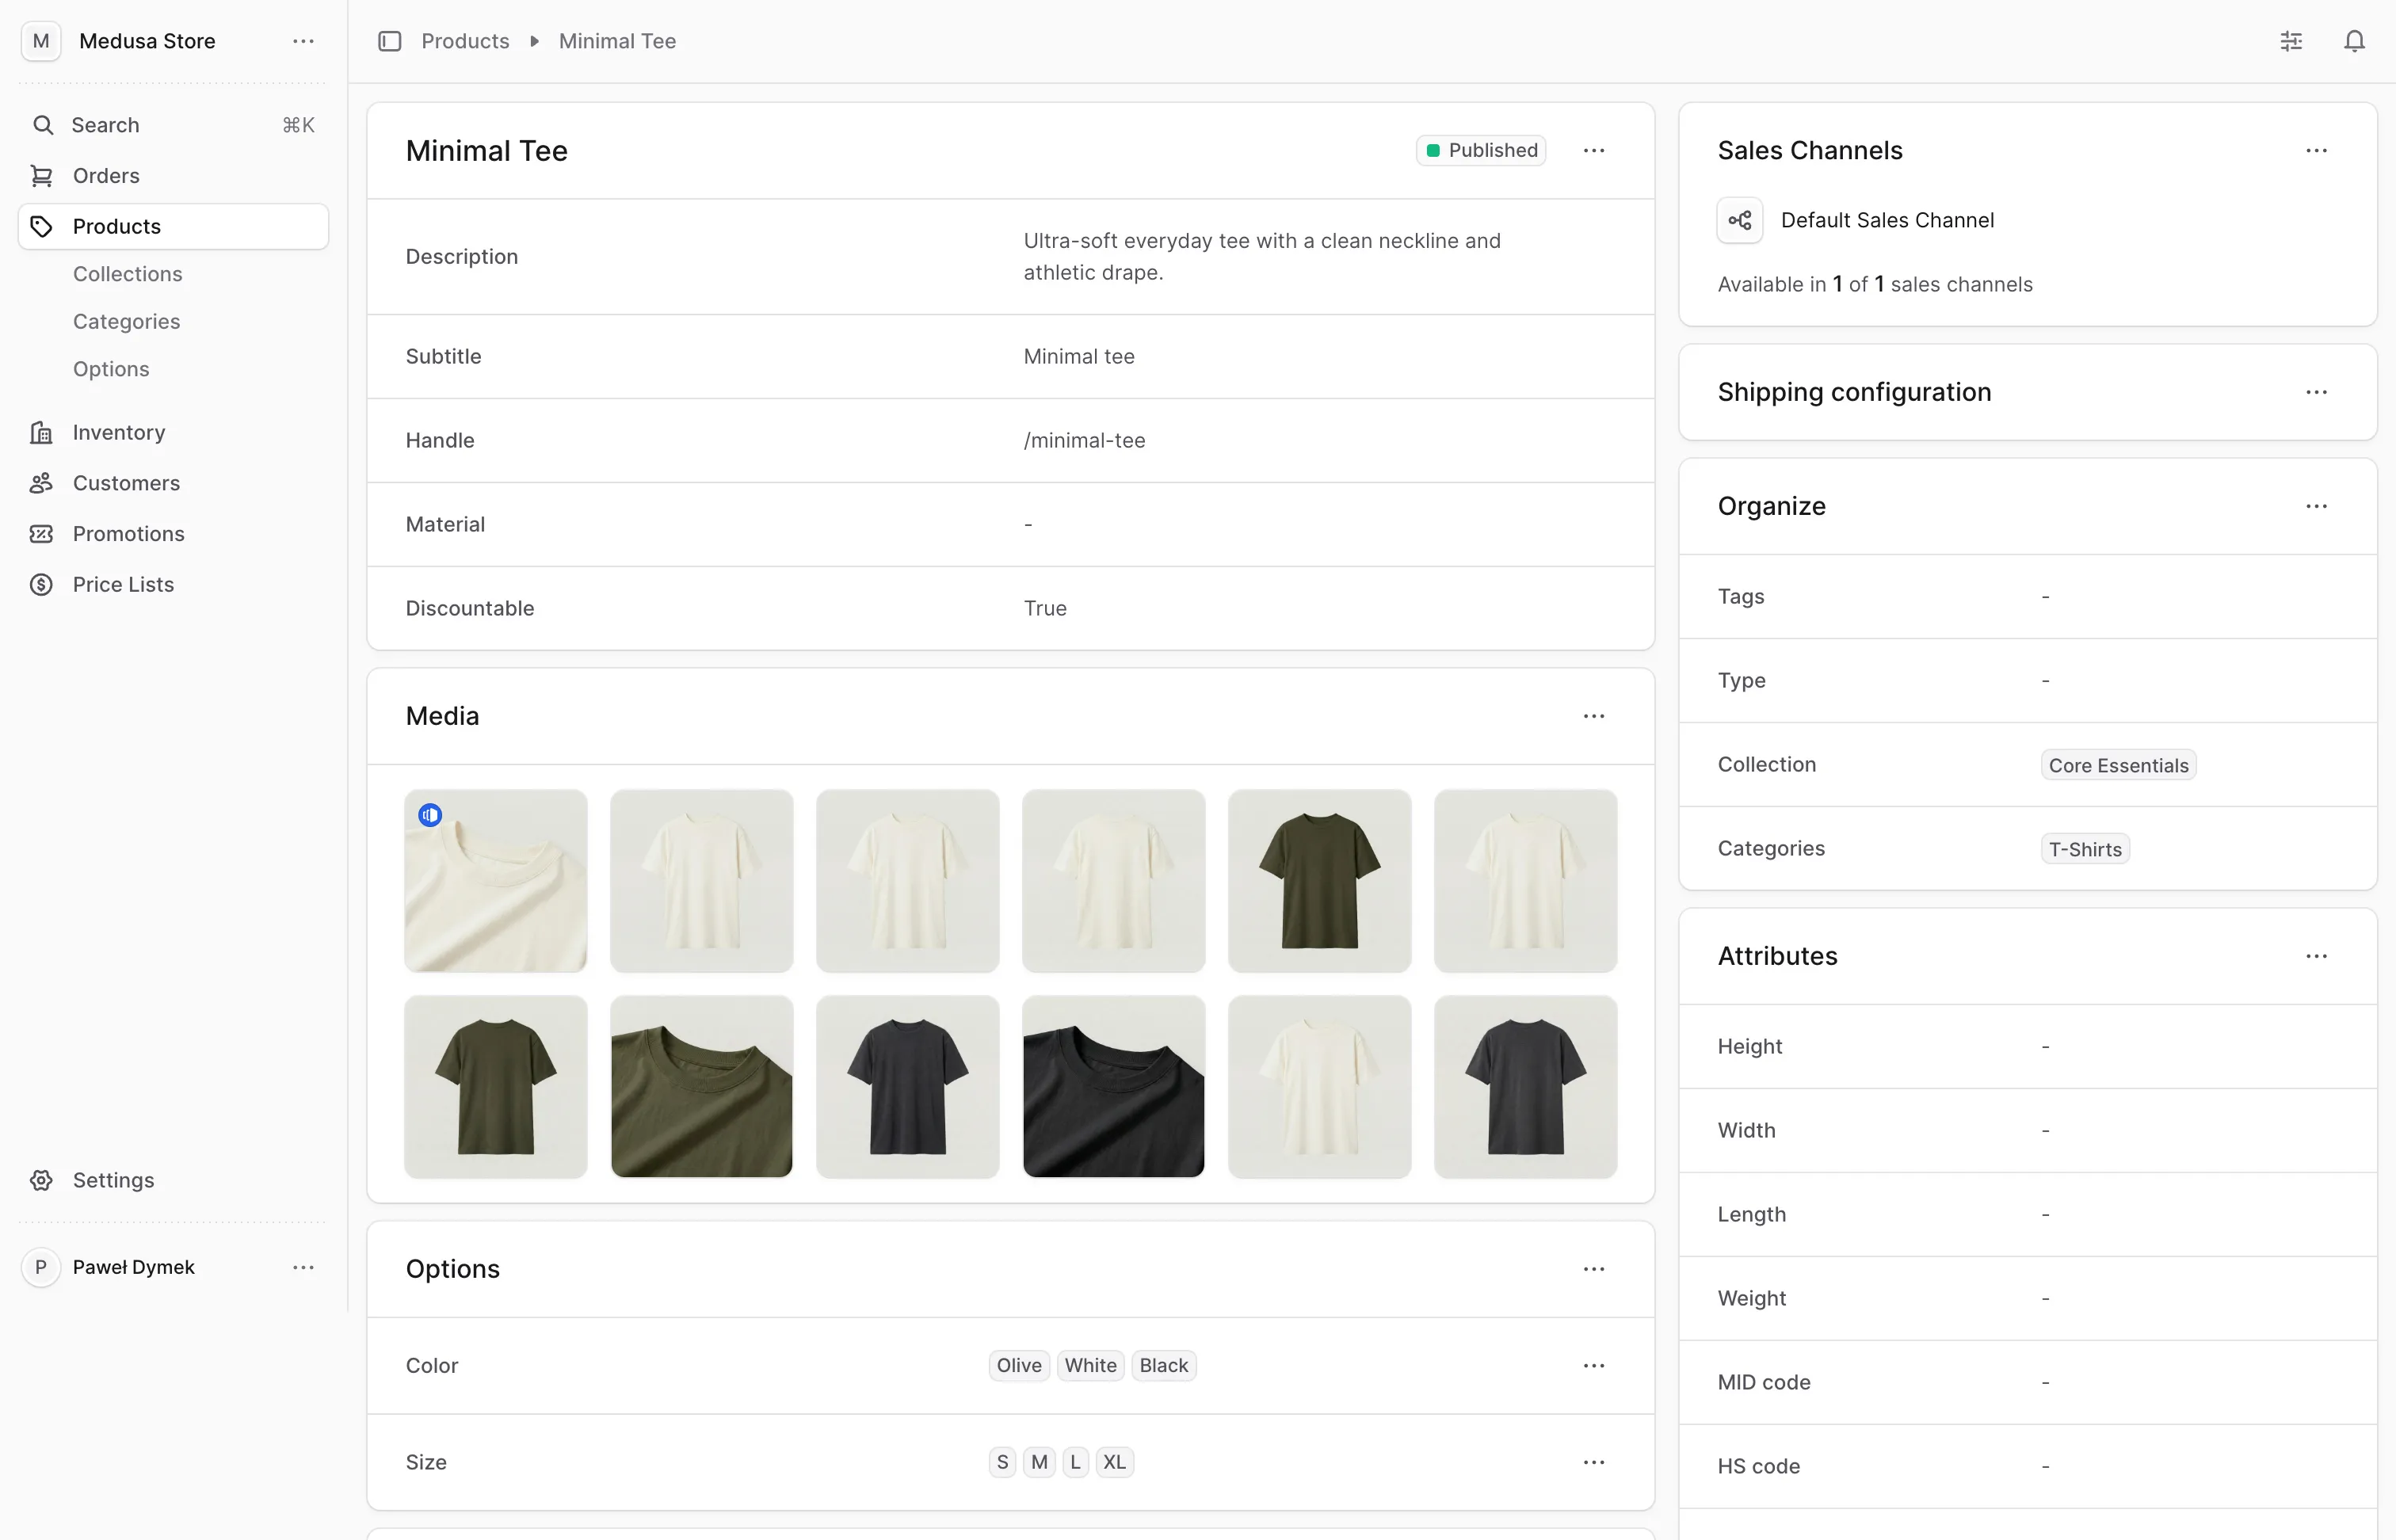Click the Search magnifier icon
Image resolution: width=2396 pixels, height=1540 pixels.
point(43,125)
